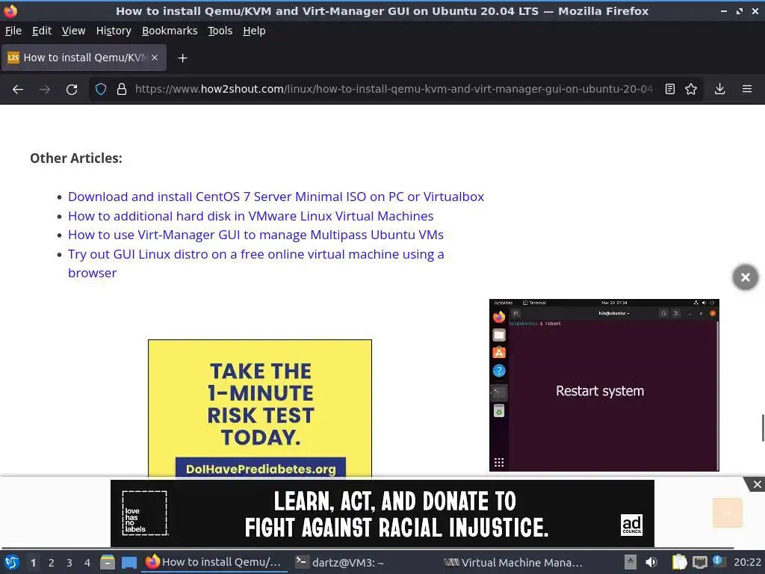Open the View menu
This screenshot has width=765, height=574.
(x=73, y=31)
